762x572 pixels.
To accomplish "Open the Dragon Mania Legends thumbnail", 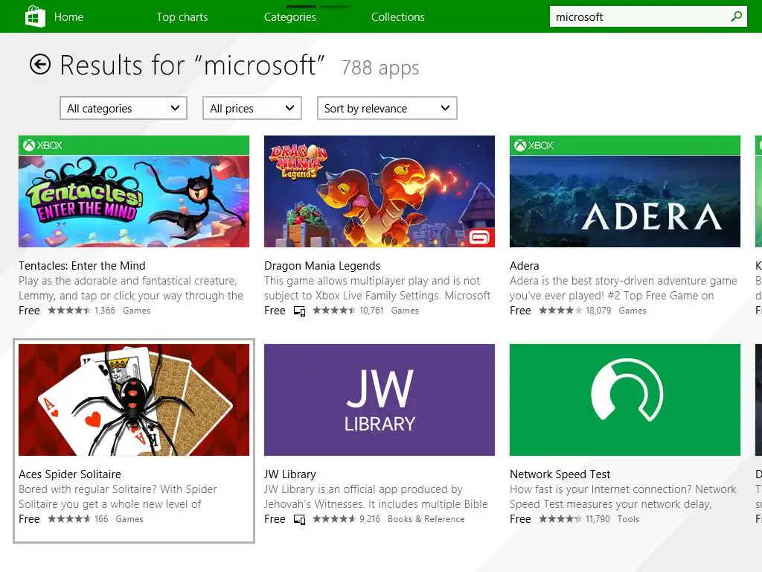I will click(380, 191).
